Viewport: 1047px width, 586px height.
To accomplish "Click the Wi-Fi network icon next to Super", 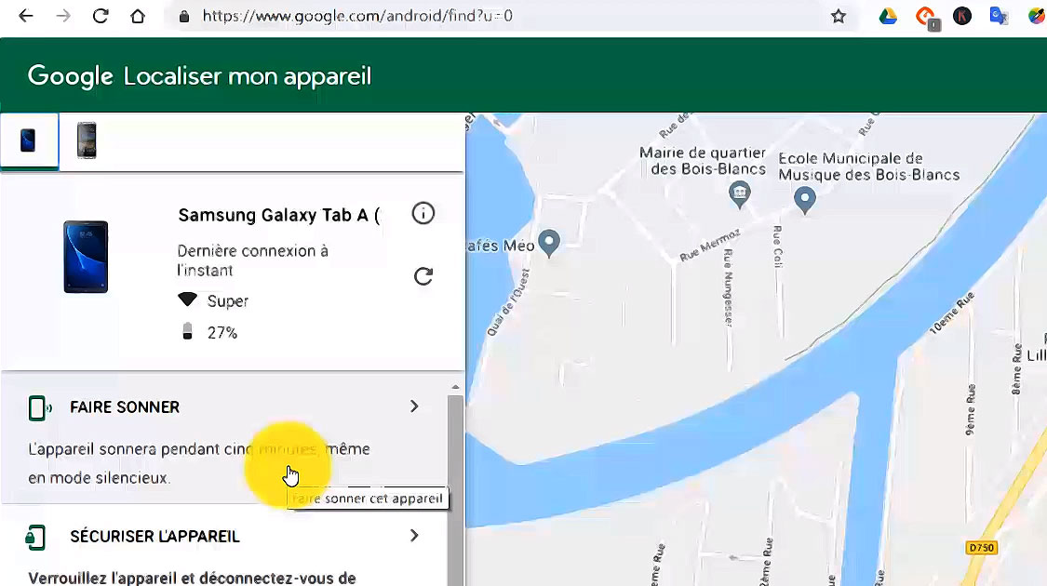I will 188,300.
